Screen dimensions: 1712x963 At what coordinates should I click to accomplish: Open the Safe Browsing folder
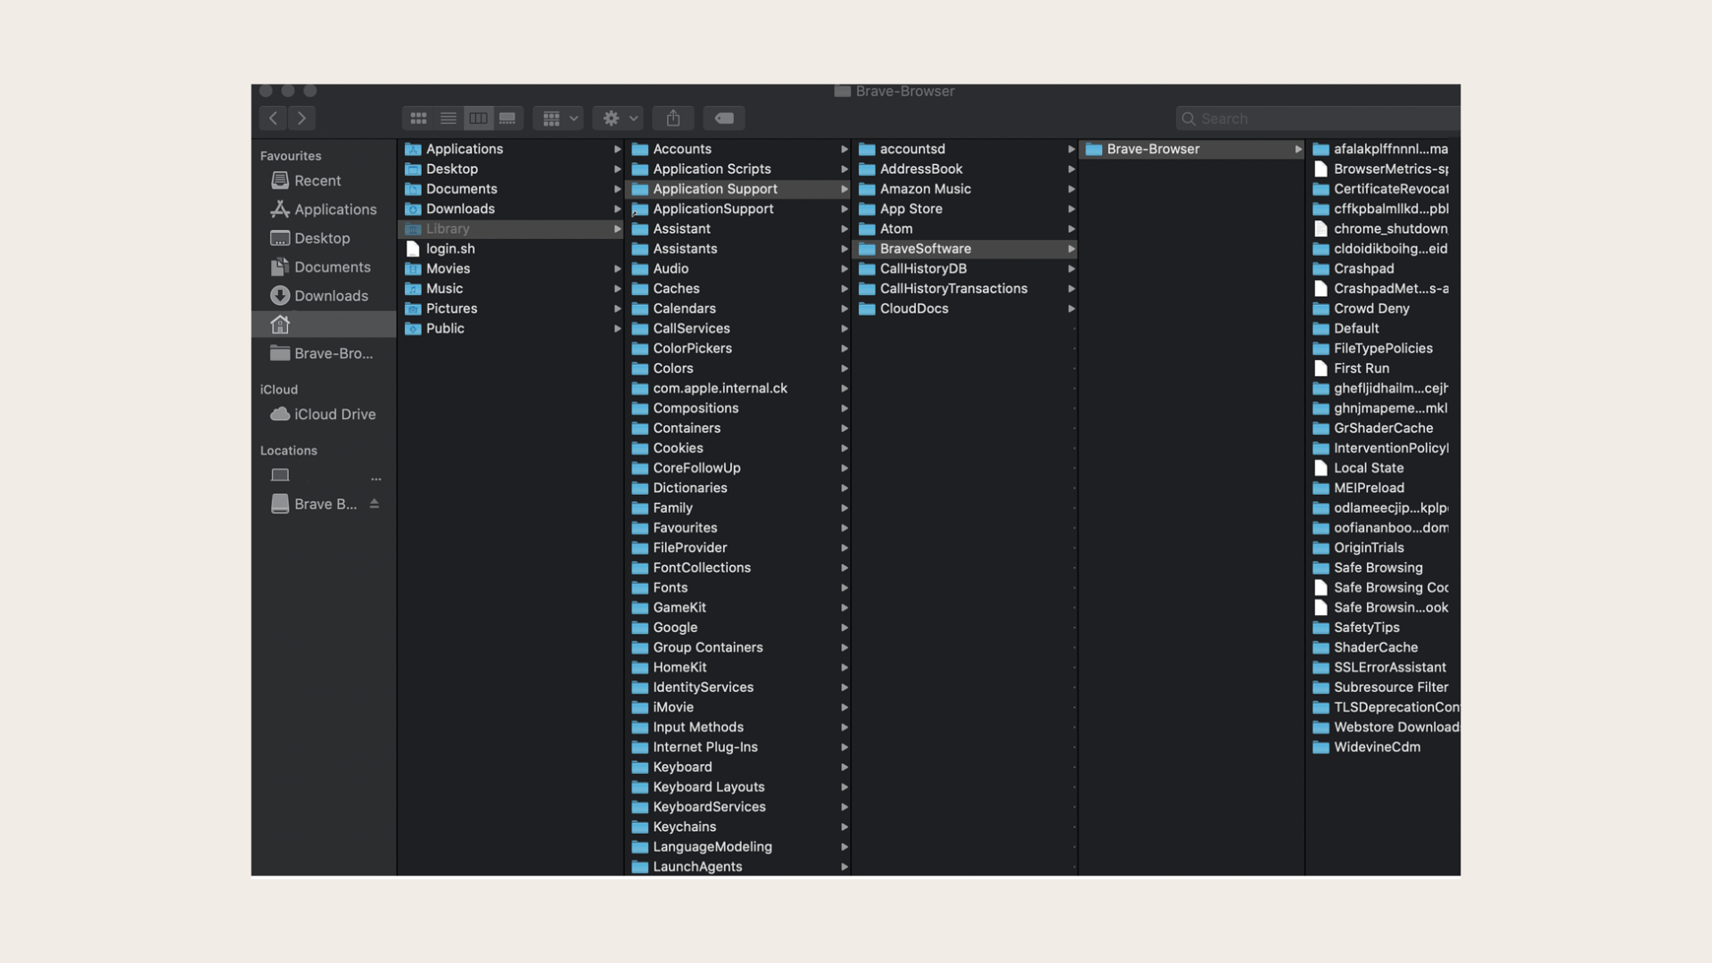(x=1384, y=568)
